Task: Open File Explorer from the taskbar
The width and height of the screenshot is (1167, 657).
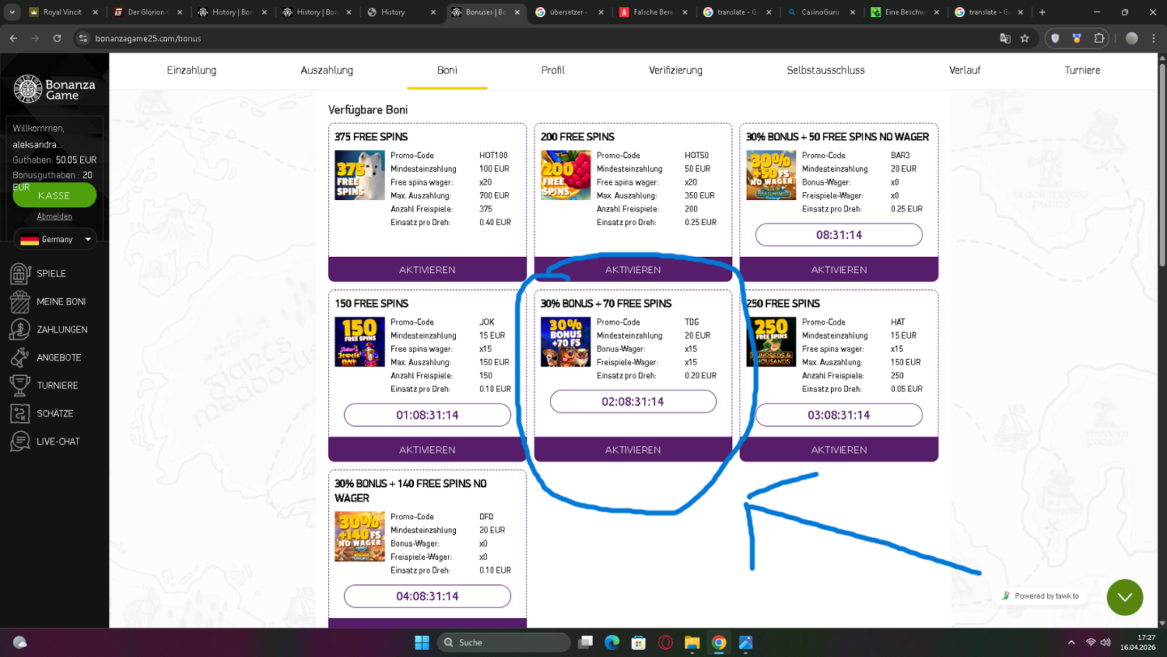Action: 692,642
